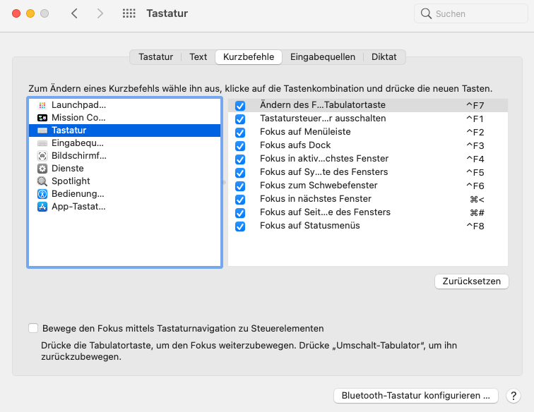Open Bluetooth-Tastatur konfigurieren dialog
This screenshot has width=534, height=412.
click(415, 396)
